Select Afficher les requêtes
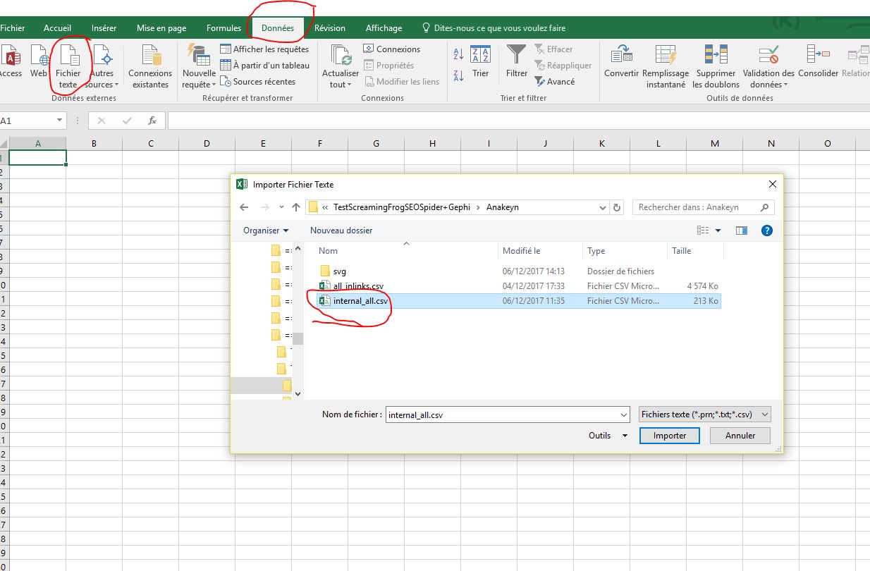Viewport: 870px width, 571px height. (264, 49)
